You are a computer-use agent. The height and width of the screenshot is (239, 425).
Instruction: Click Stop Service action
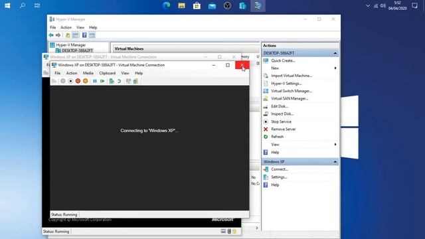[281, 121]
